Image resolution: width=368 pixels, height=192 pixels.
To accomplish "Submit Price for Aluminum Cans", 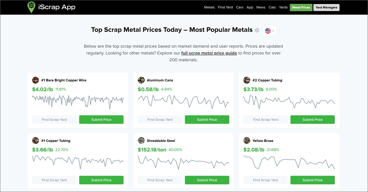I will click(x=207, y=119).
